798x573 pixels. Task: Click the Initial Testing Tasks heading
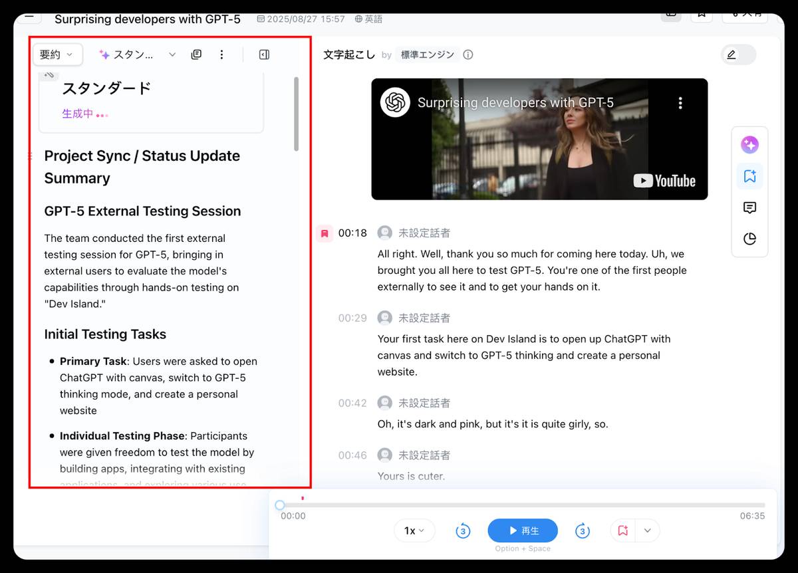105,334
